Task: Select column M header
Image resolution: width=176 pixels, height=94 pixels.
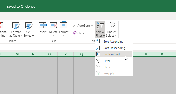Action: point(17,54)
